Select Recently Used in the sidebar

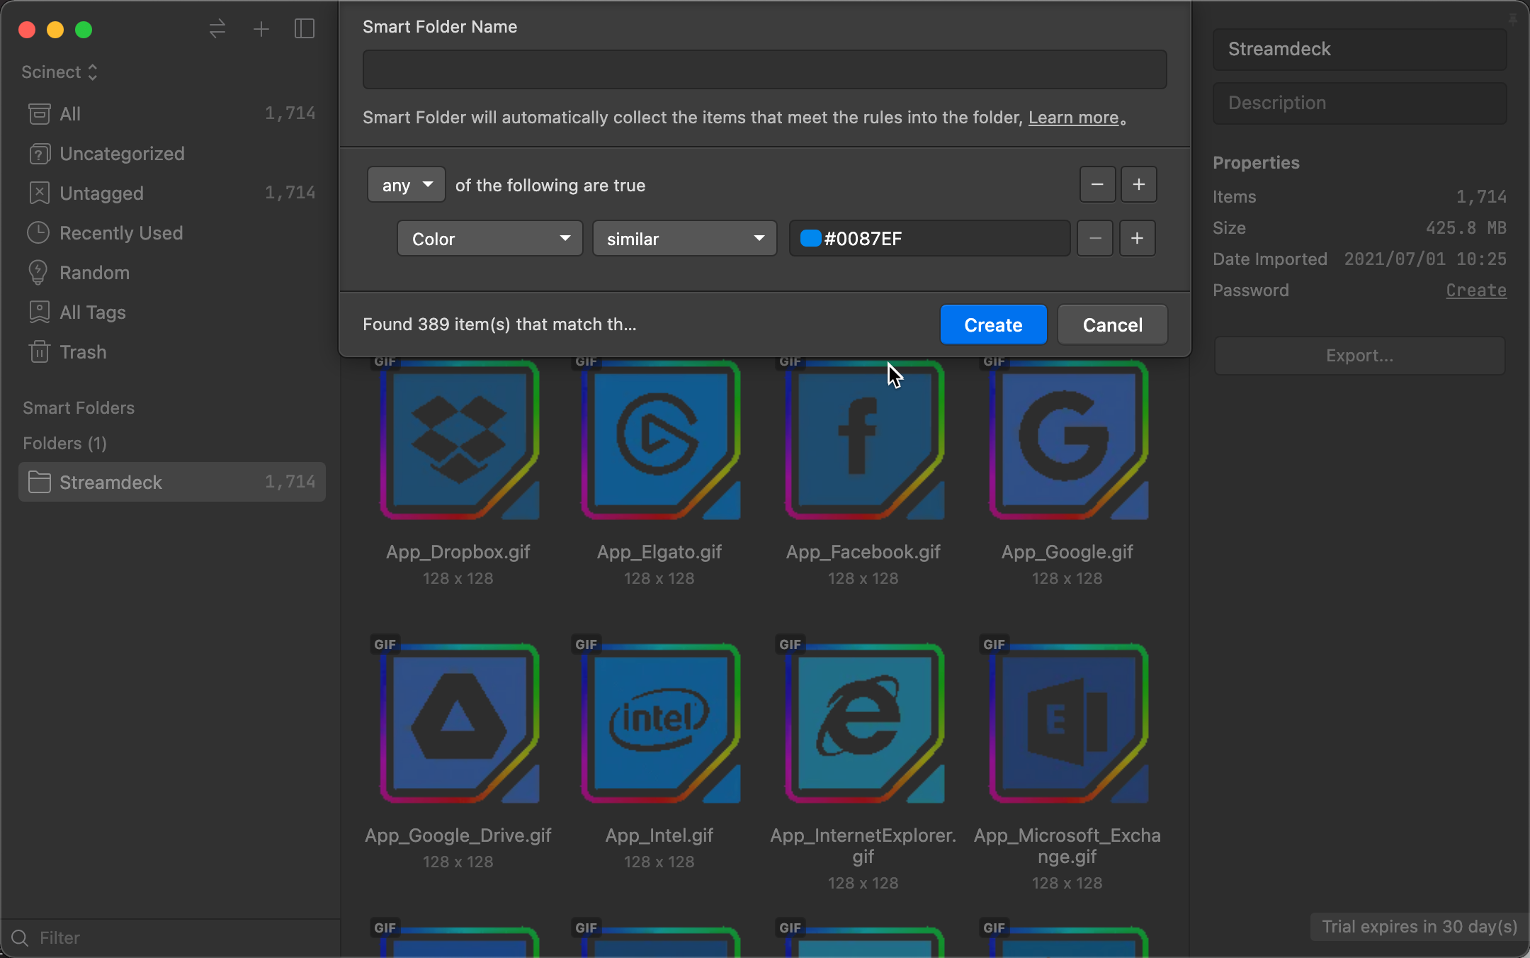click(x=172, y=232)
